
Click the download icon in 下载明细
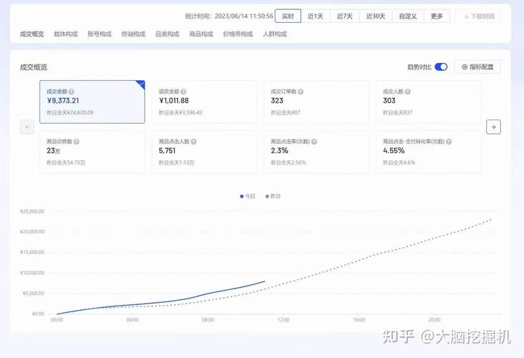[466, 16]
